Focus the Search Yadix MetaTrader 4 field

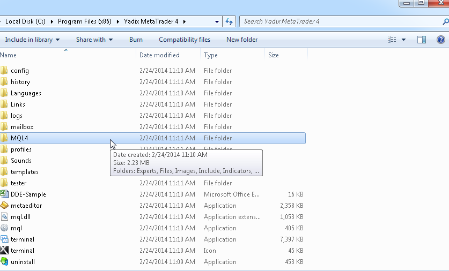tap(341, 21)
